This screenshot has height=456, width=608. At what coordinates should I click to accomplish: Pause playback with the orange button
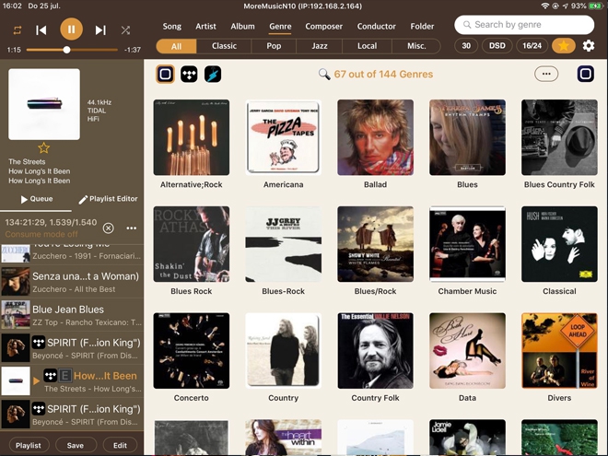point(71,29)
